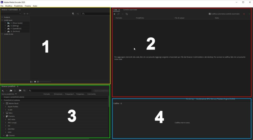Switch to the Cartelle esaminate tab
The height and width of the screenshot is (140, 253).
tap(130, 10)
